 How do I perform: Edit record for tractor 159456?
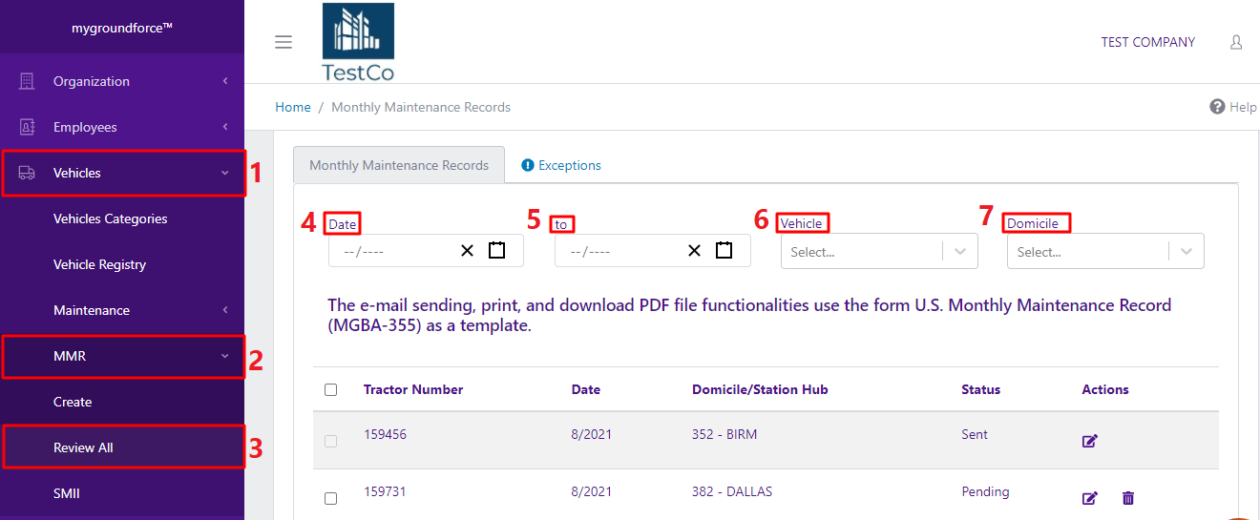pyautogui.click(x=1090, y=441)
